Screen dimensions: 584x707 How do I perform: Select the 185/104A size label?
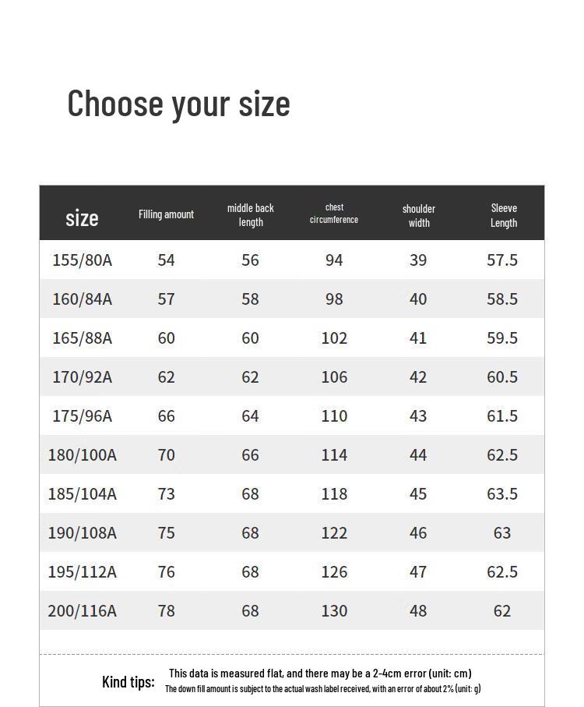82,493
